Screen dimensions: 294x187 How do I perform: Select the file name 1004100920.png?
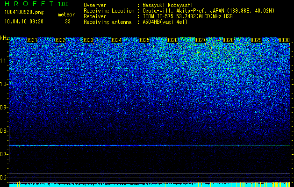point(24,13)
